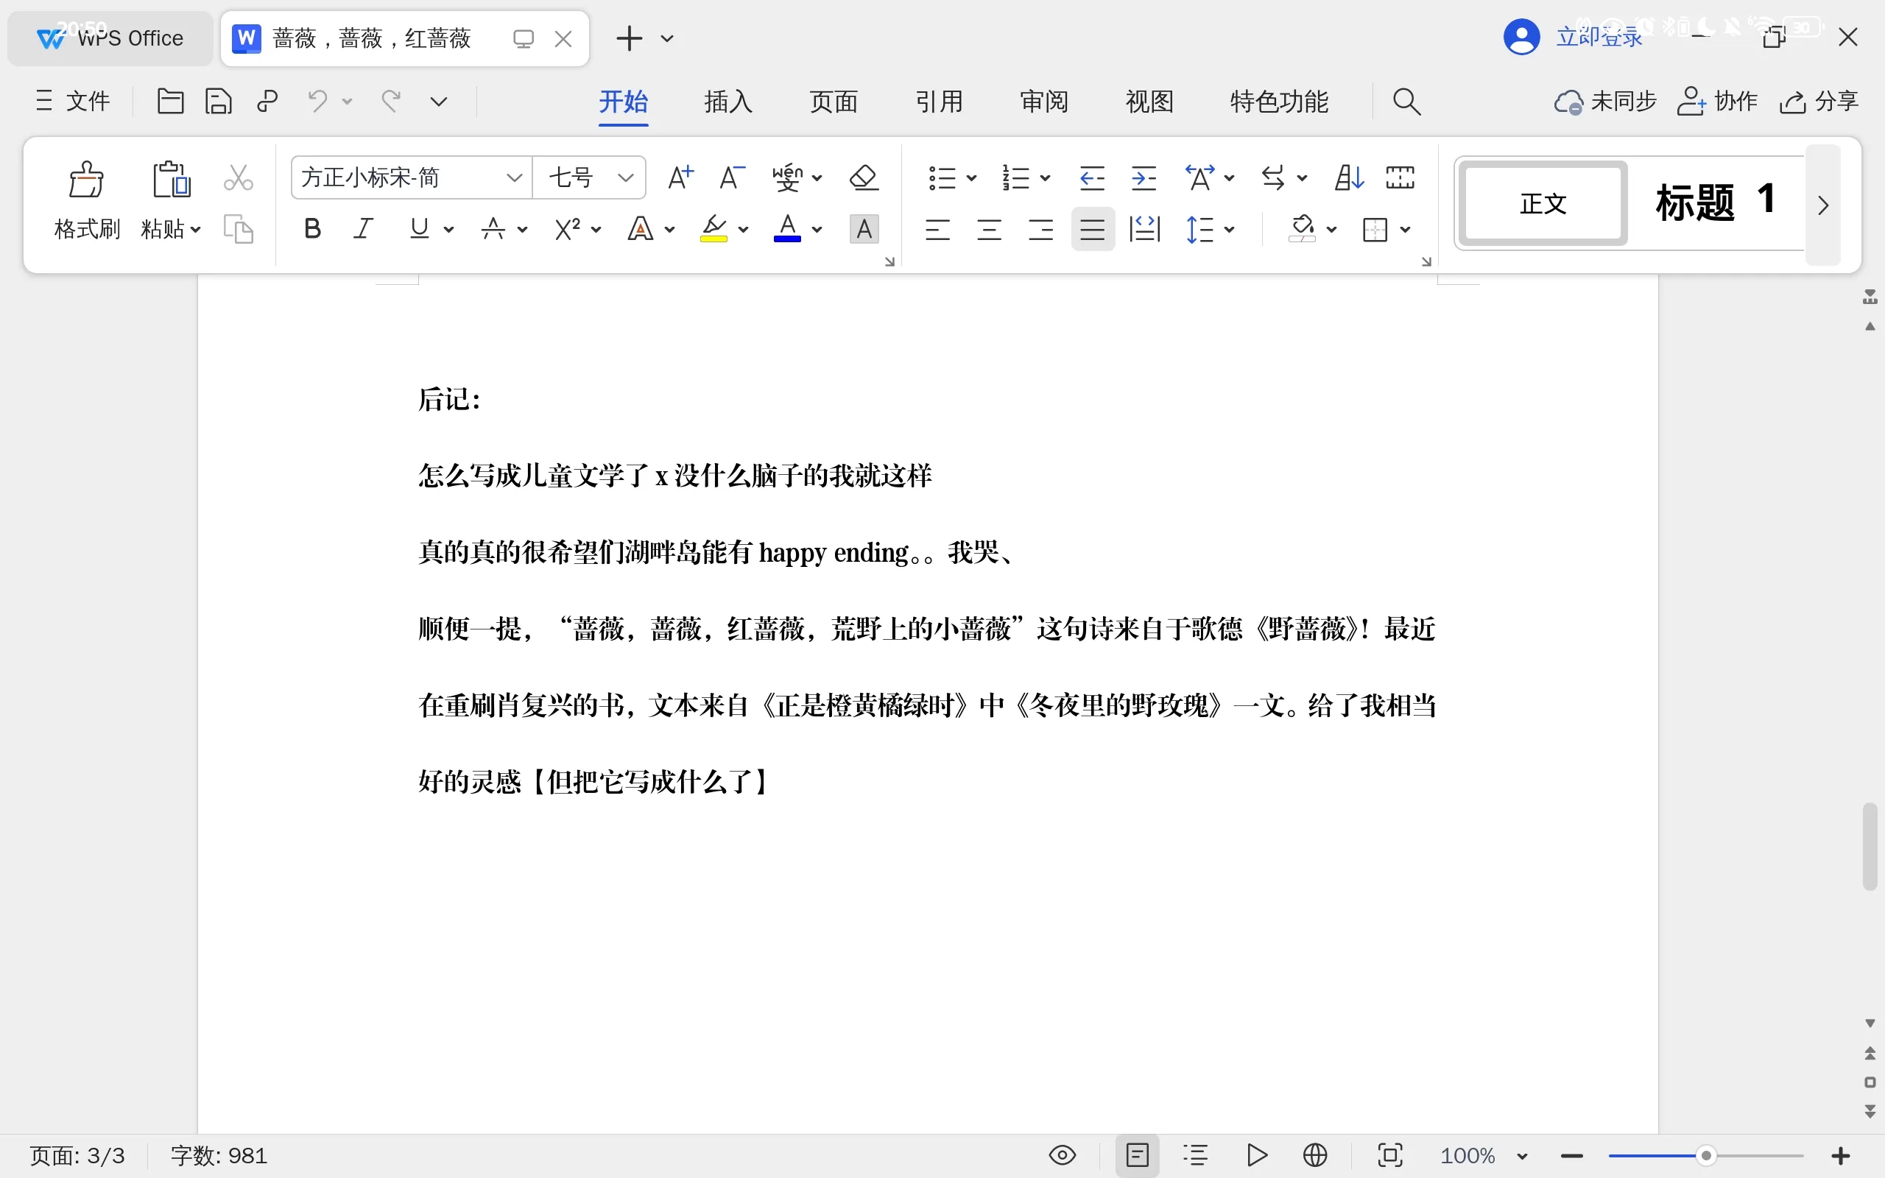The height and width of the screenshot is (1178, 1885).
Task: Toggle bold formatting
Action: pyautogui.click(x=312, y=229)
